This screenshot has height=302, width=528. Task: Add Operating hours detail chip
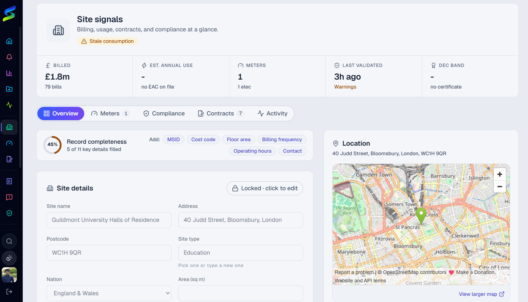[x=252, y=151]
